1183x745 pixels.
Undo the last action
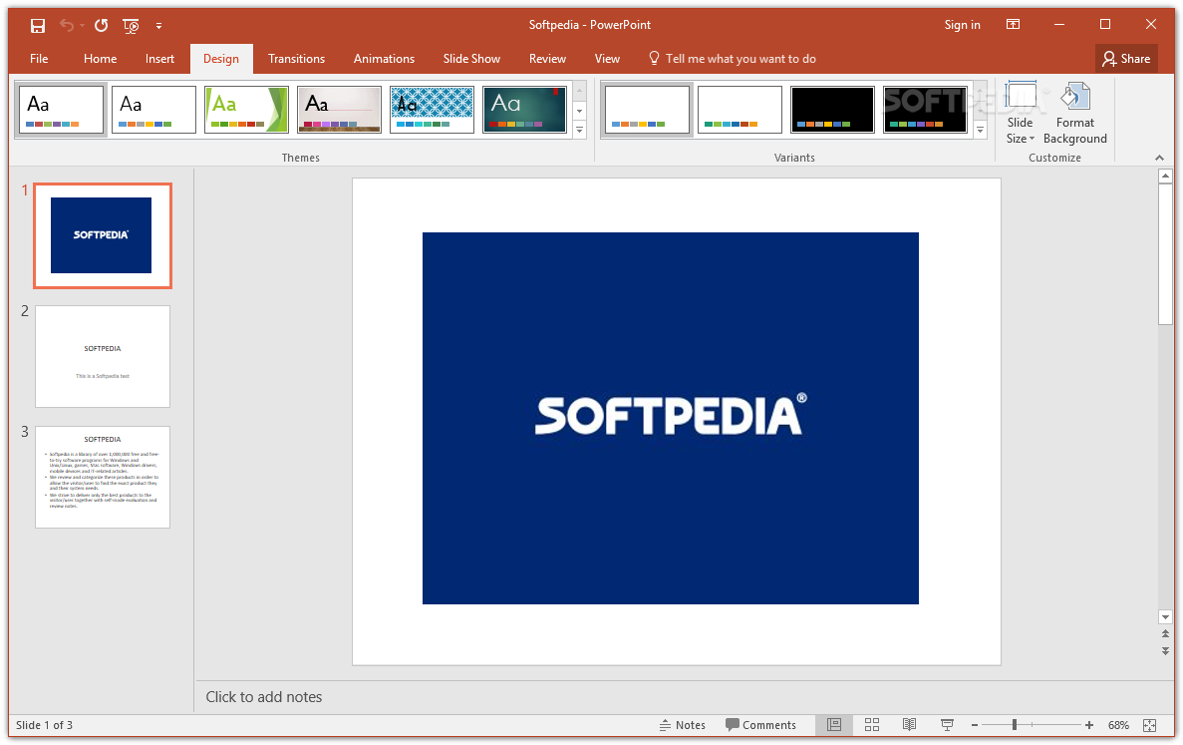[x=67, y=26]
